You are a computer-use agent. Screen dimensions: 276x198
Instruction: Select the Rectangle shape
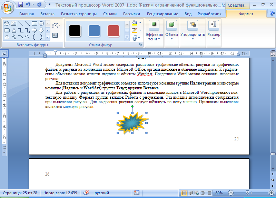[x=34, y=23]
